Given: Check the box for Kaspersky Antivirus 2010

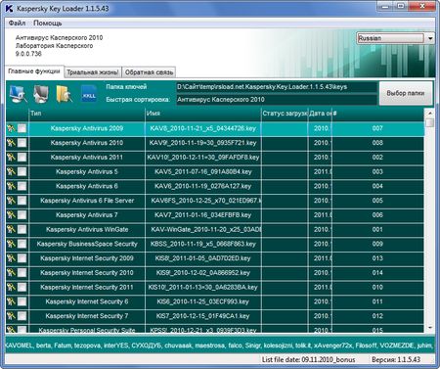Looking at the screenshot, I should [x=22, y=143].
